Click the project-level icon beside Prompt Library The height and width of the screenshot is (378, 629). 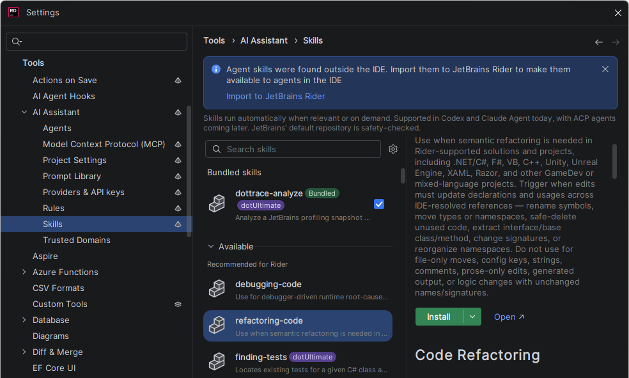[178, 176]
